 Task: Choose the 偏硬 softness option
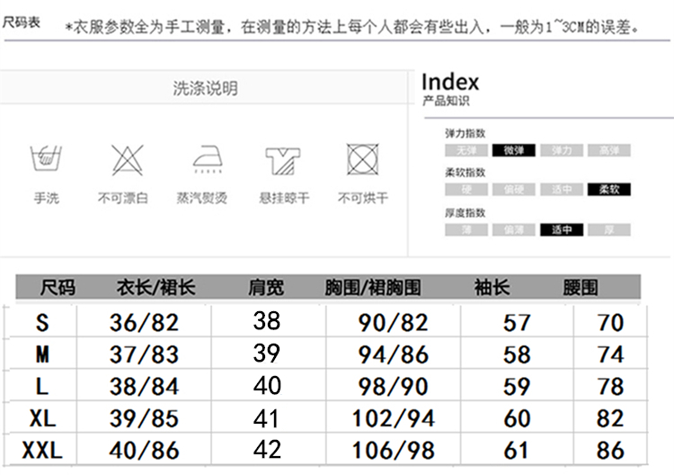pos(514,190)
